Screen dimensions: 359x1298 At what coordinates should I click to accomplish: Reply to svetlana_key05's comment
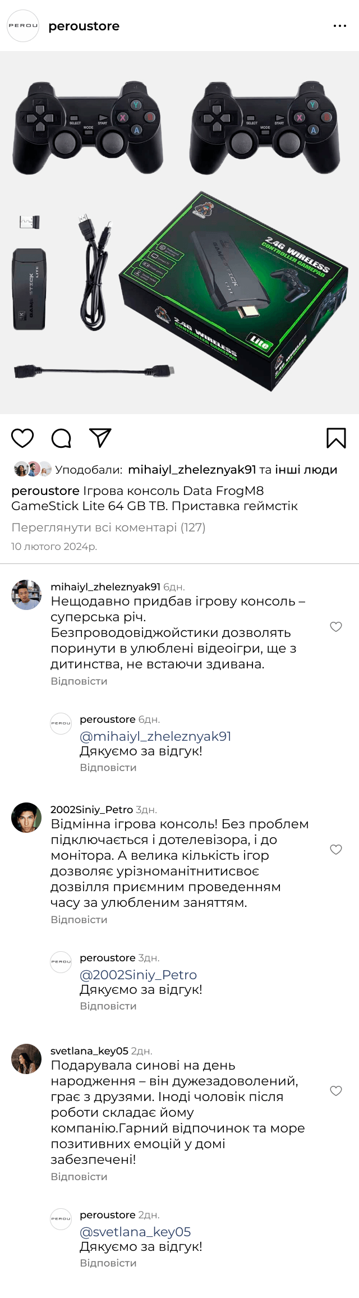point(79,1177)
